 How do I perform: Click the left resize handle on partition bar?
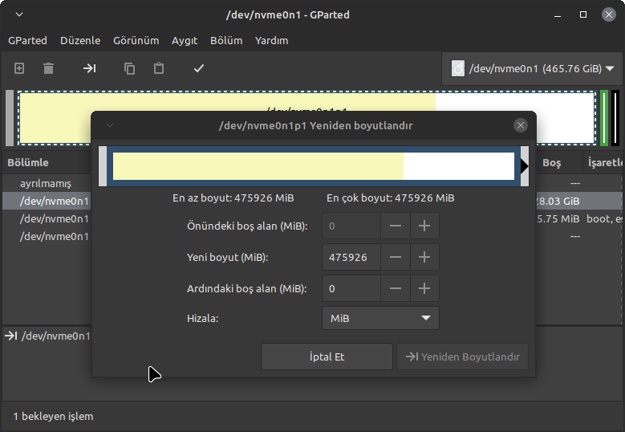pos(103,166)
